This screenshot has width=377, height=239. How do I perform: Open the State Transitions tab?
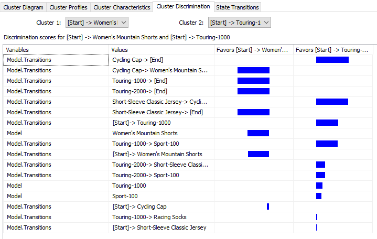pyautogui.click(x=237, y=7)
